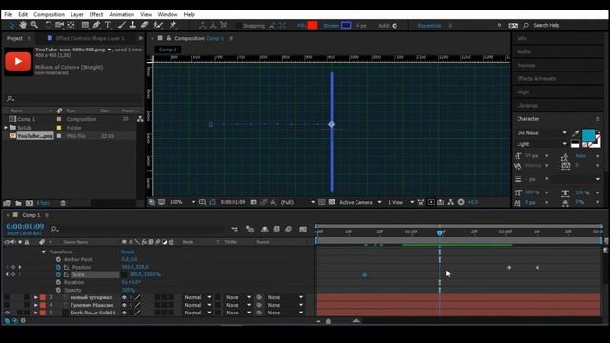610x343 pixels.
Task: Expand layer 3 новый туториал
Action: (36, 297)
